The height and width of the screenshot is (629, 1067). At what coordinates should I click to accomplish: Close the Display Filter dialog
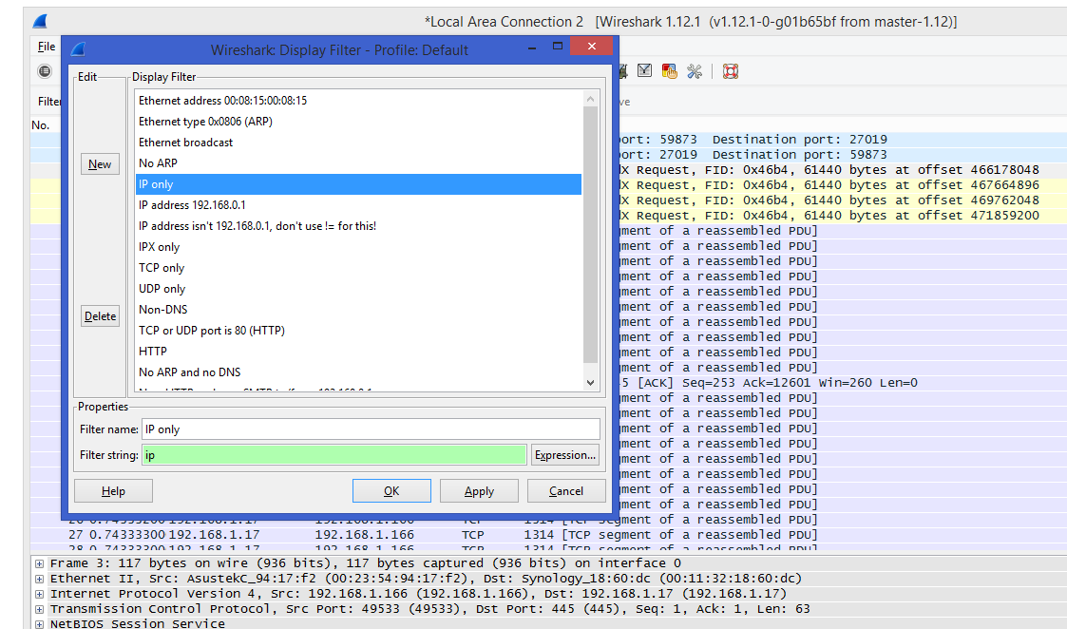point(591,47)
